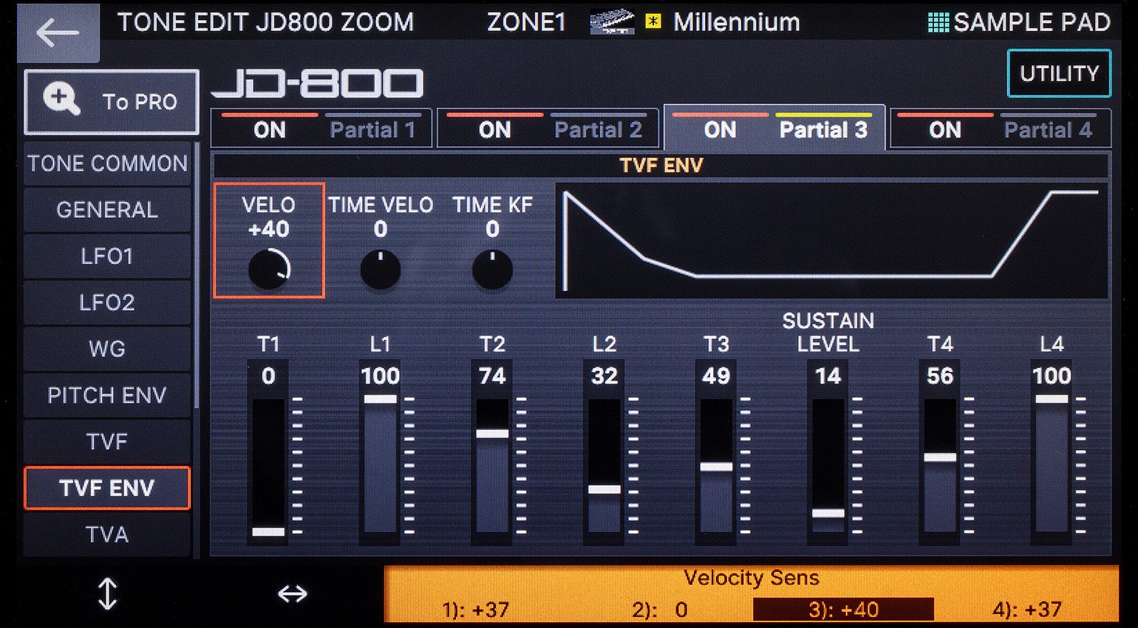Tap the horizontal left-right arrow icon
The height and width of the screenshot is (628, 1138).
click(292, 593)
